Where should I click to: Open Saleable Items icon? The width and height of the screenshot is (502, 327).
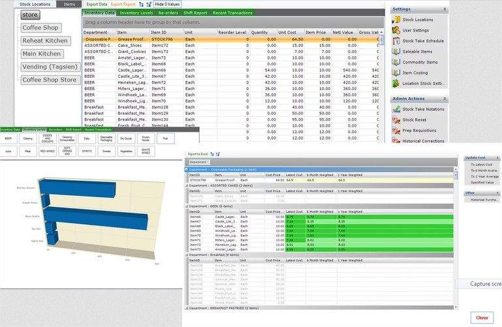coord(396,52)
